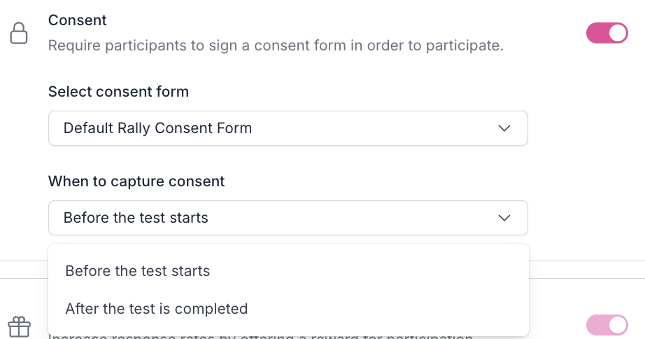The width and height of the screenshot is (645, 339).
Task: Select the "Before the test starts" menu option
Action: 138,270
